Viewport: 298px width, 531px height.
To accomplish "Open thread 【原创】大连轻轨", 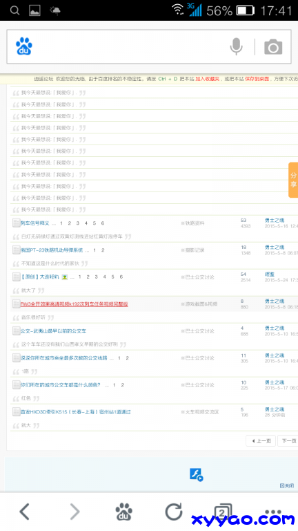I will (x=40, y=277).
